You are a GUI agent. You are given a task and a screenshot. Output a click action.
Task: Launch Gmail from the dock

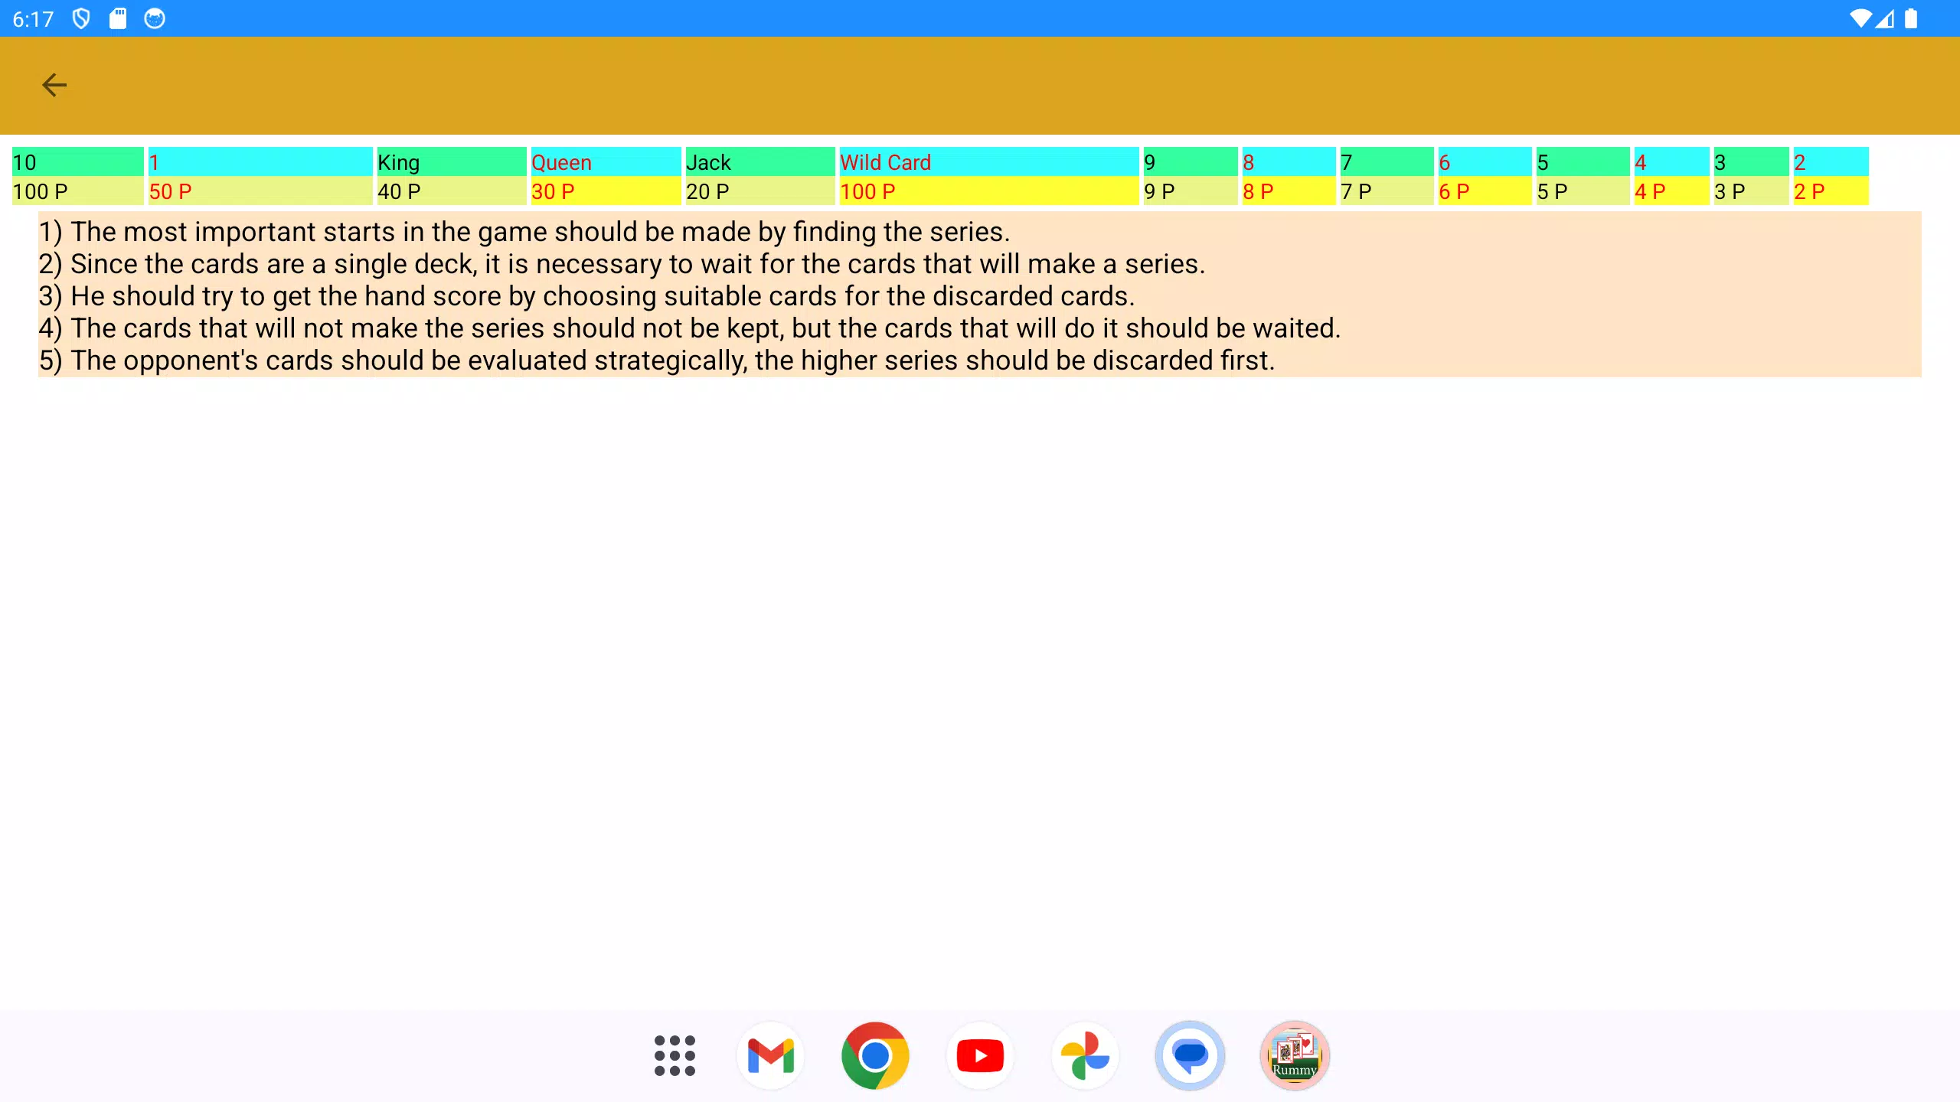771,1056
